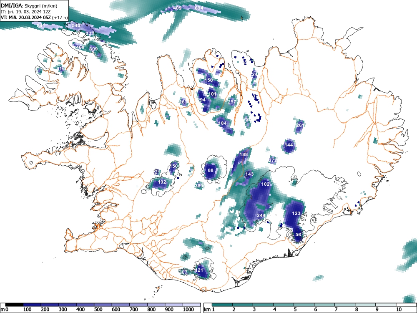The image size is (417, 313).
Task: Click the 123 visibility value
Action: coord(296,213)
